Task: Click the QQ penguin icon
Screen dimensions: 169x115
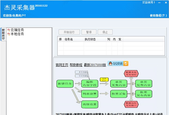Action: pyautogui.click(x=110, y=64)
